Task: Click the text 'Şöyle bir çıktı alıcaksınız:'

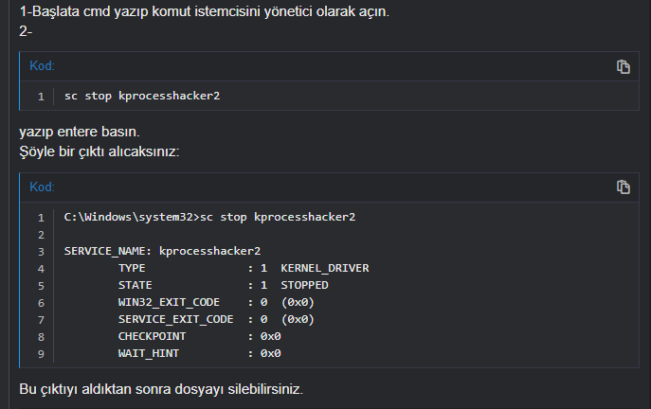Action: pyautogui.click(x=99, y=151)
